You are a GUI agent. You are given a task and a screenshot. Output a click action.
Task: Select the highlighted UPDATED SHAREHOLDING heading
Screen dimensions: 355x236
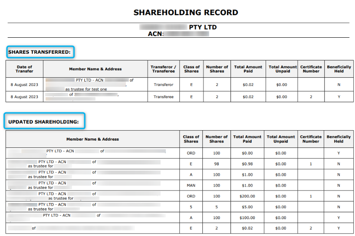44,122
